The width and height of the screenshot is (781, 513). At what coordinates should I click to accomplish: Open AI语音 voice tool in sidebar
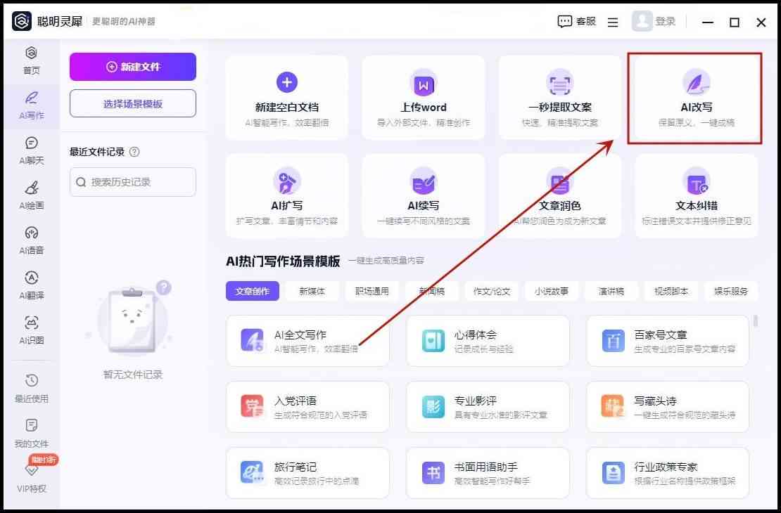(32, 240)
